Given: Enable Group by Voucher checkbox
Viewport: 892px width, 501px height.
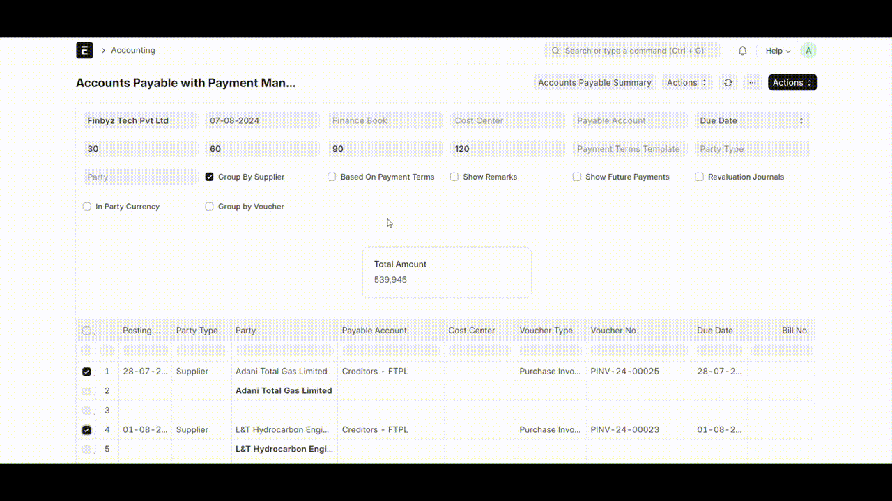Looking at the screenshot, I should click(x=209, y=207).
